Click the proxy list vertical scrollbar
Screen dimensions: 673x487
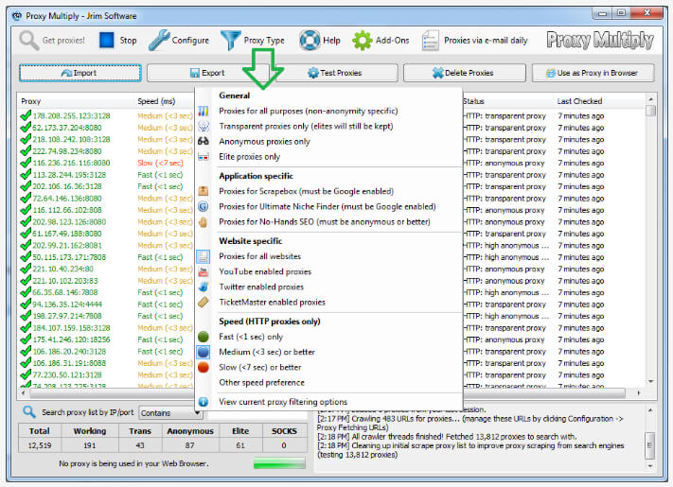(650, 240)
